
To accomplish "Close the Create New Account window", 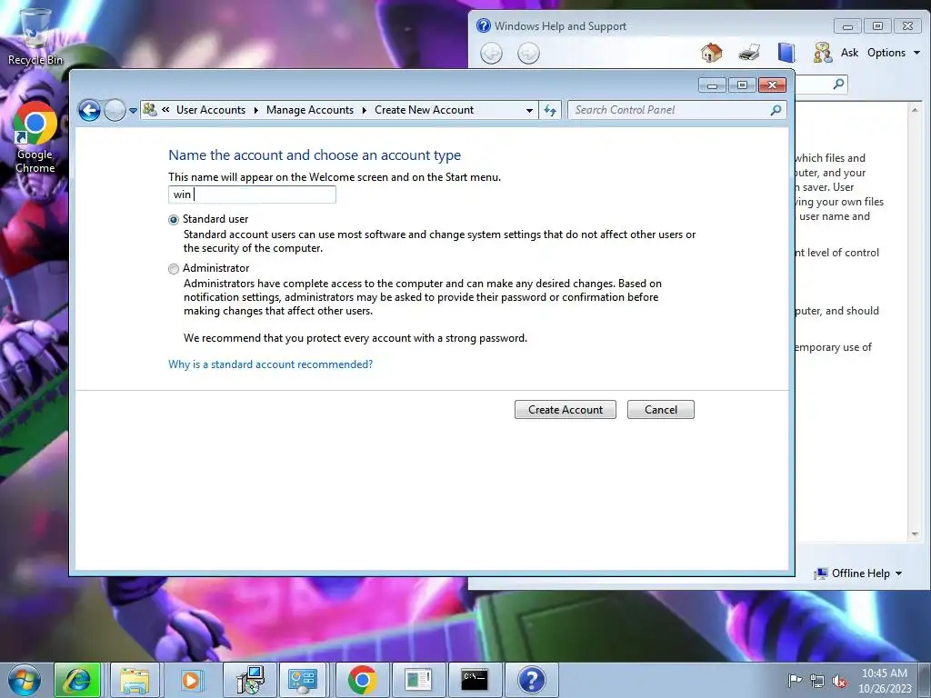I will coord(772,85).
